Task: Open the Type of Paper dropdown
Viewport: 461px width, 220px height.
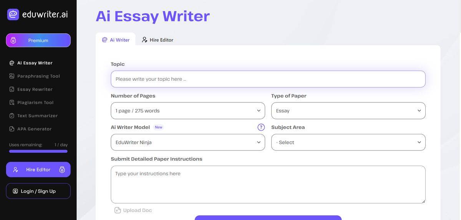Action: (348, 111)
